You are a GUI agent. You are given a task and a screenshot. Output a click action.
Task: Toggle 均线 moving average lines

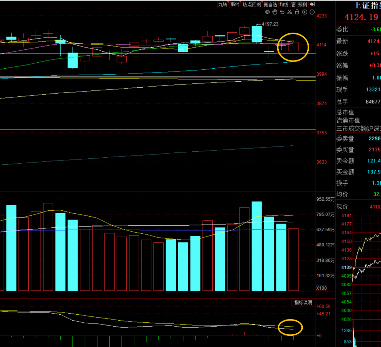[x=284, y=4]
